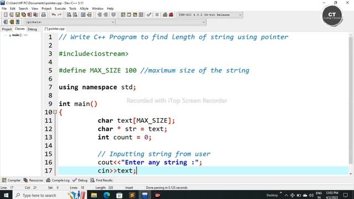Click the 'Done parsing in 0.125 seconds' status text

(x=166, y=187)
